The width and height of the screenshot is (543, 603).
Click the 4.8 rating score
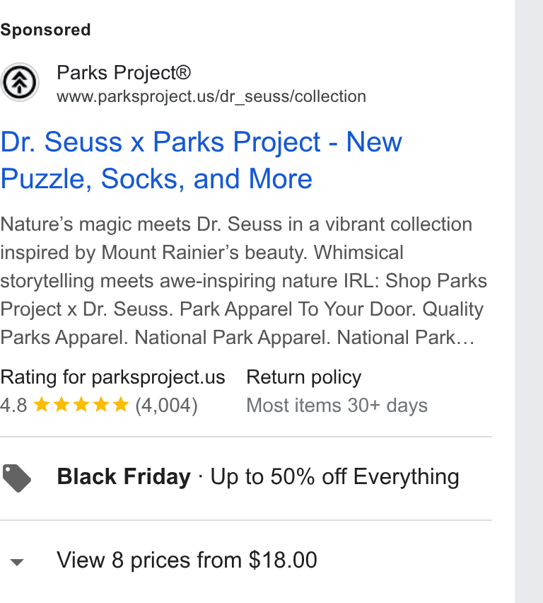[14, 406]
